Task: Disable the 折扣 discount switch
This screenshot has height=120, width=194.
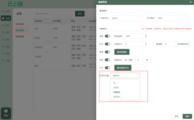Action: tap(107, 59)
